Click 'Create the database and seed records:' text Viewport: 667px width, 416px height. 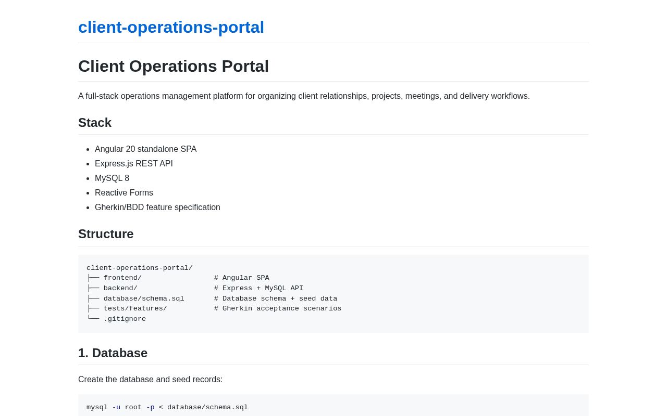point(150,380)
